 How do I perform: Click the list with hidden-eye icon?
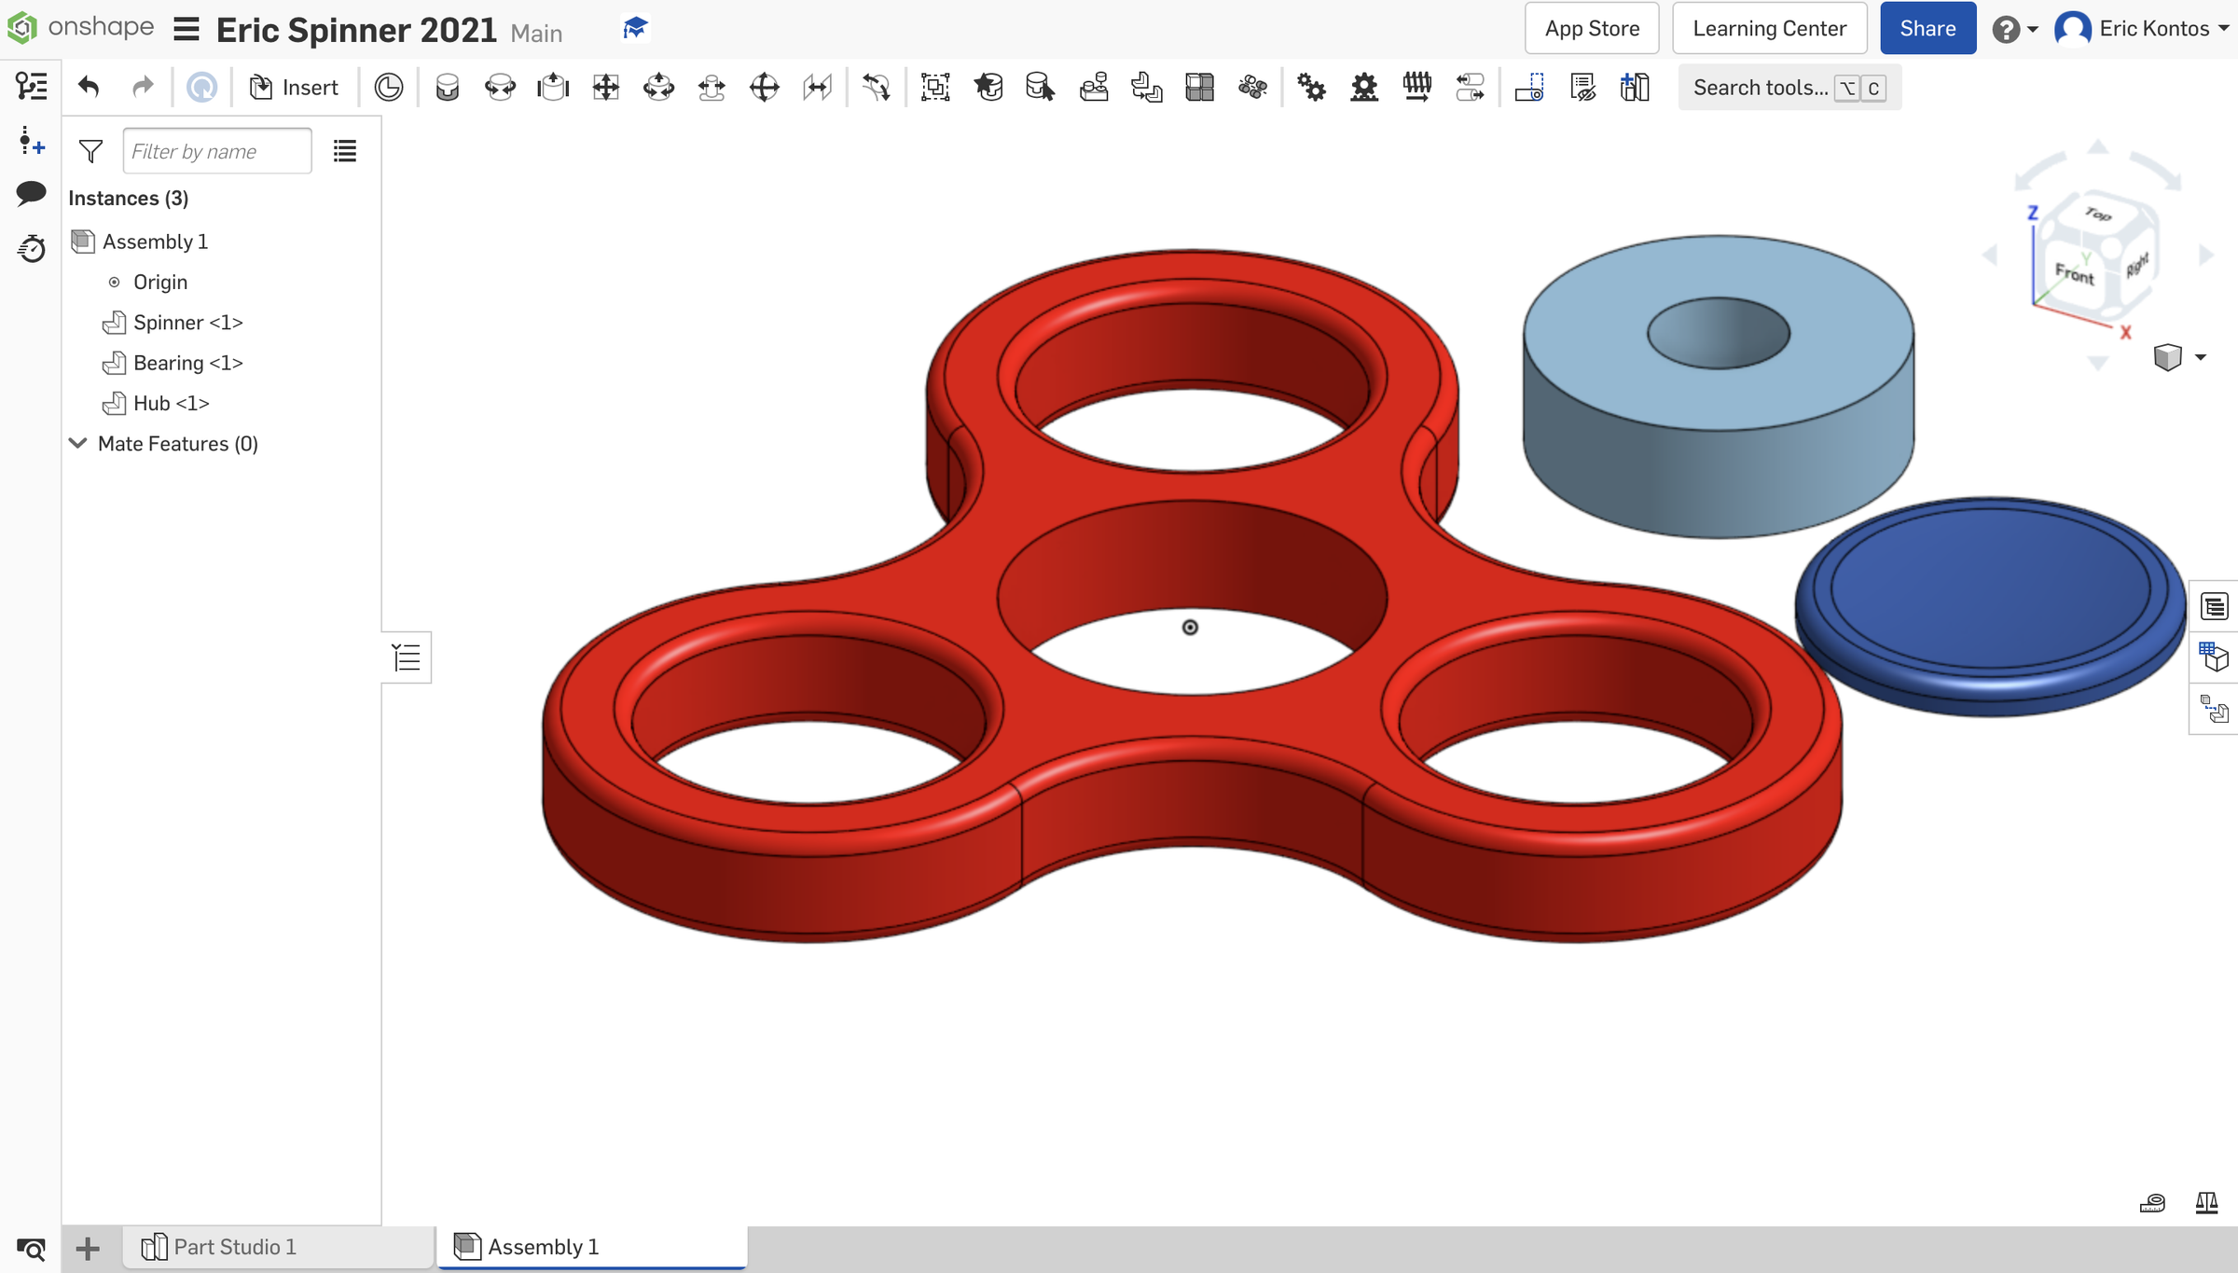tap(1582, 87)
